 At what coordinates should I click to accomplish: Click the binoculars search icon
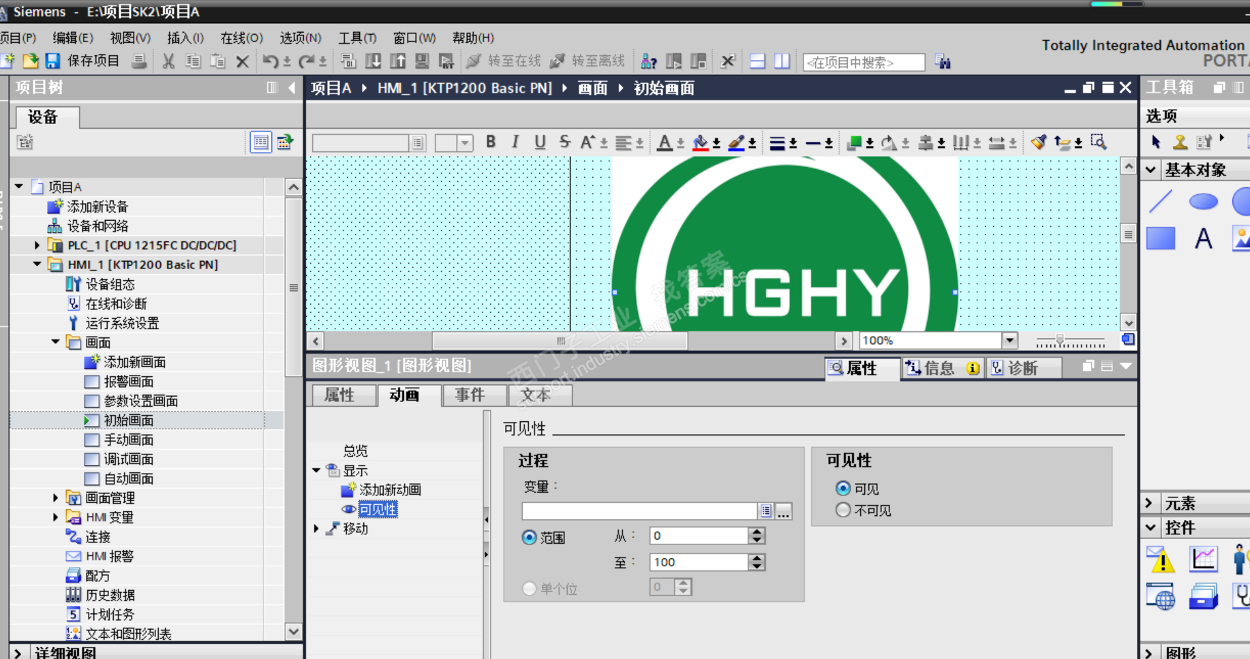pos(943,62)
